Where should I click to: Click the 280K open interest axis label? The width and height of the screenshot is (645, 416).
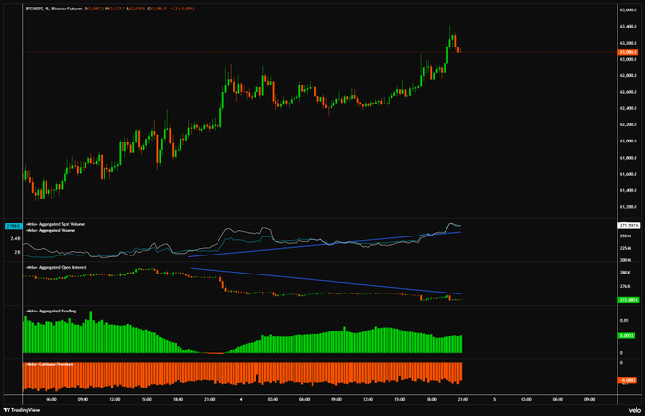(x=625, y=273)
